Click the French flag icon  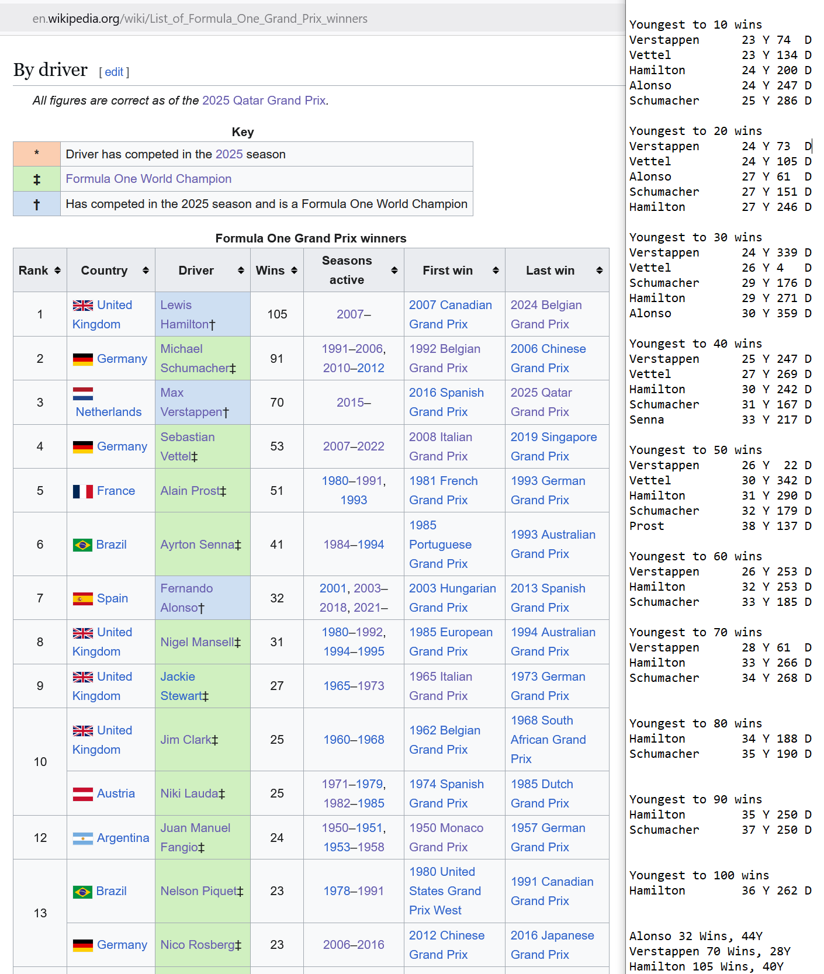(x=83, y=491)
